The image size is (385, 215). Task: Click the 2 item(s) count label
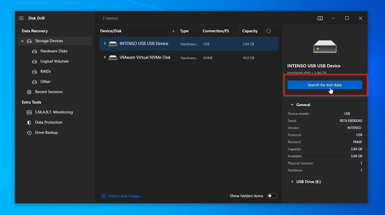110,18
